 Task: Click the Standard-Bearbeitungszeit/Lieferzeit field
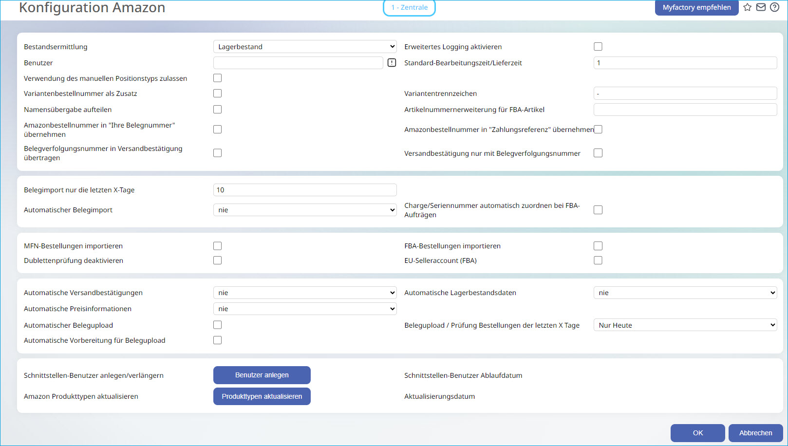[x=685, y=63]
